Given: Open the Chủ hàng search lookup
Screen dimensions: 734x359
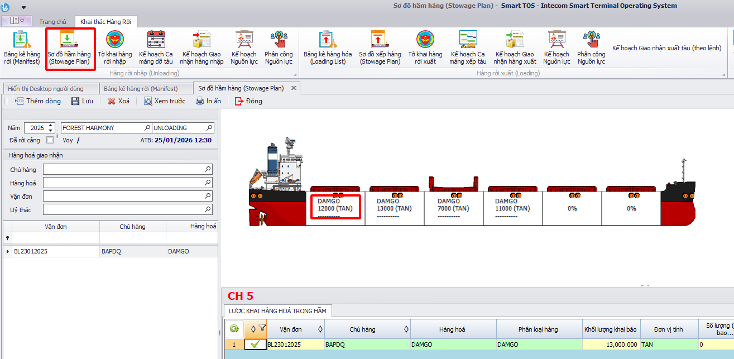Looking at the screenshot, I should (x=208, y=169).
